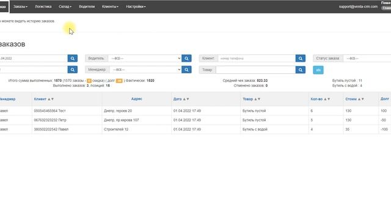Search by date 04.2022 magnifier button
The width and height of the screenshot is (391, 220).
(x=72, y=59)
